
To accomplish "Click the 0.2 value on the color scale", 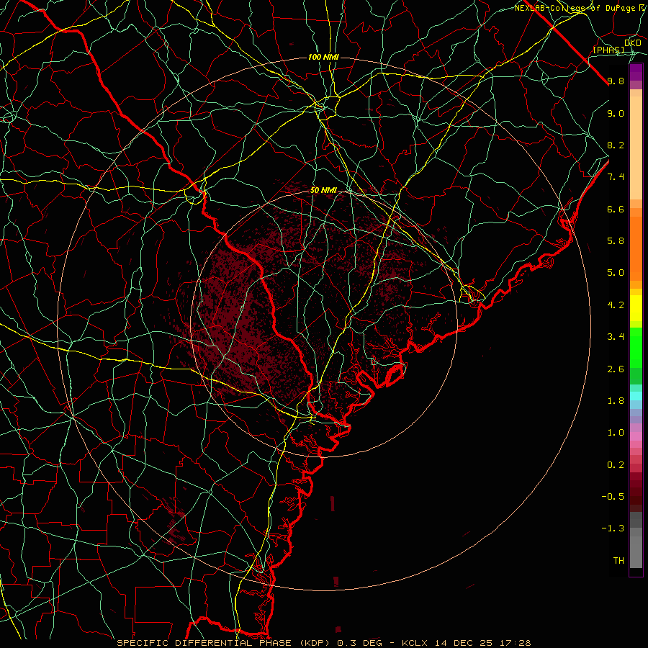I will 616,465.
